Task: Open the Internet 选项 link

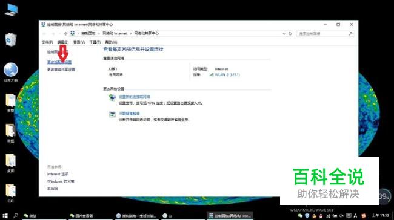Action: pyautogui.click(x=58, y=174)
